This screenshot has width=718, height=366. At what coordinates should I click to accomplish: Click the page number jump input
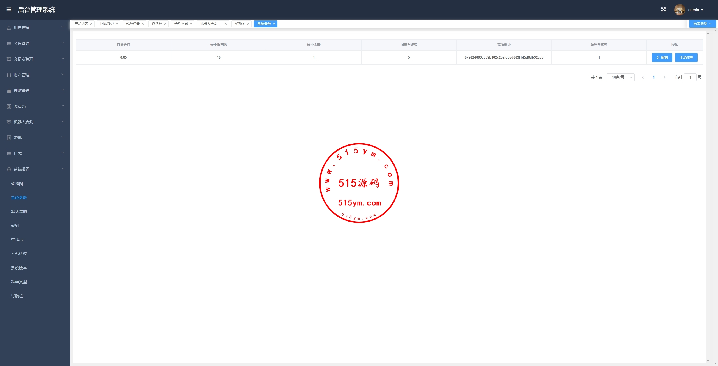click(x=690, y=77)
